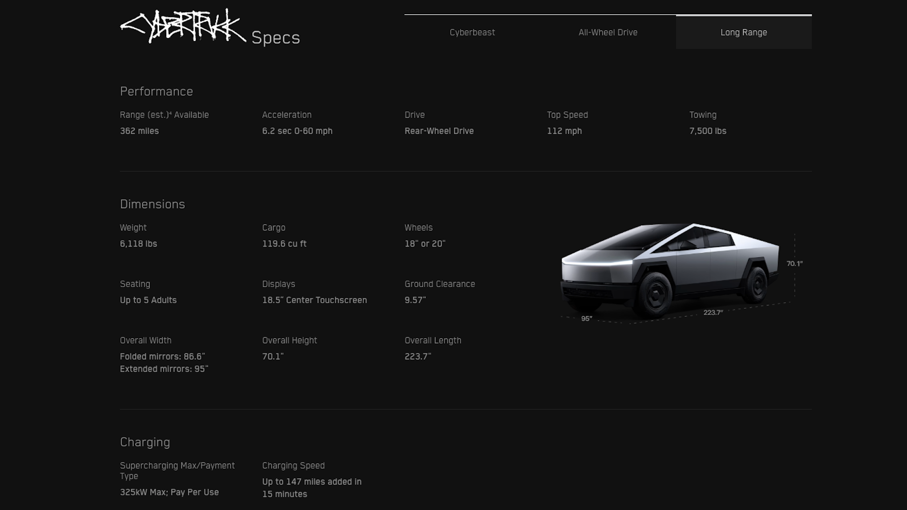Select the 'Acceleration' label
The width and height of the screenshot is (907, 510).
287,115
